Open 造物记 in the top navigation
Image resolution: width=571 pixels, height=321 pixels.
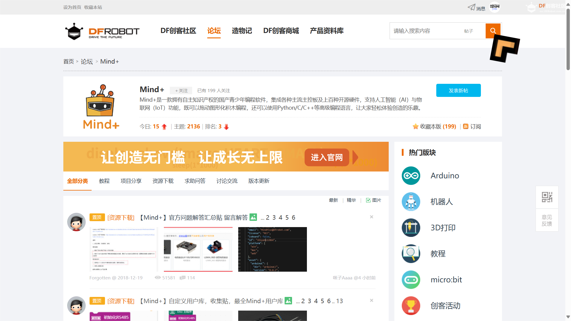(x=242, y=31)
